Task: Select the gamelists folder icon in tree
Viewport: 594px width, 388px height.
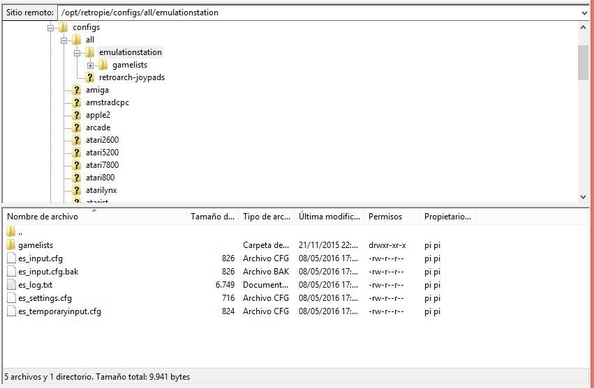Action: point(103,65)
